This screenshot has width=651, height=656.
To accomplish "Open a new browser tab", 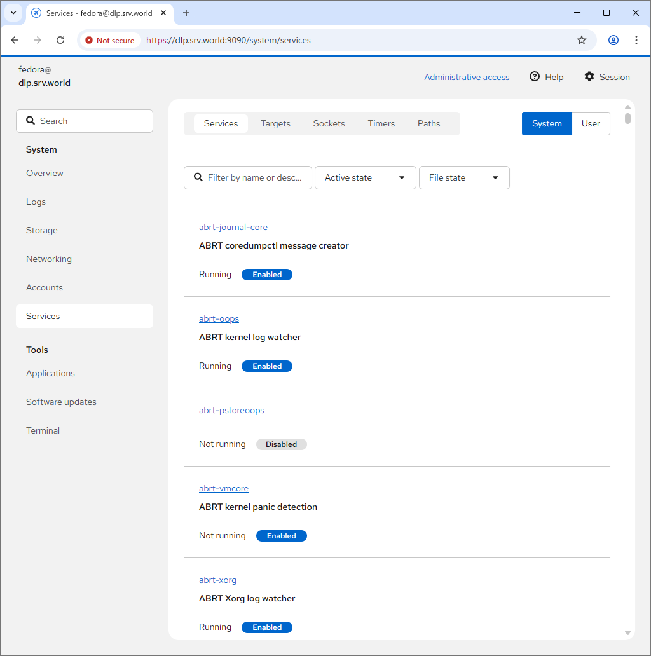I will coord(186,13).
